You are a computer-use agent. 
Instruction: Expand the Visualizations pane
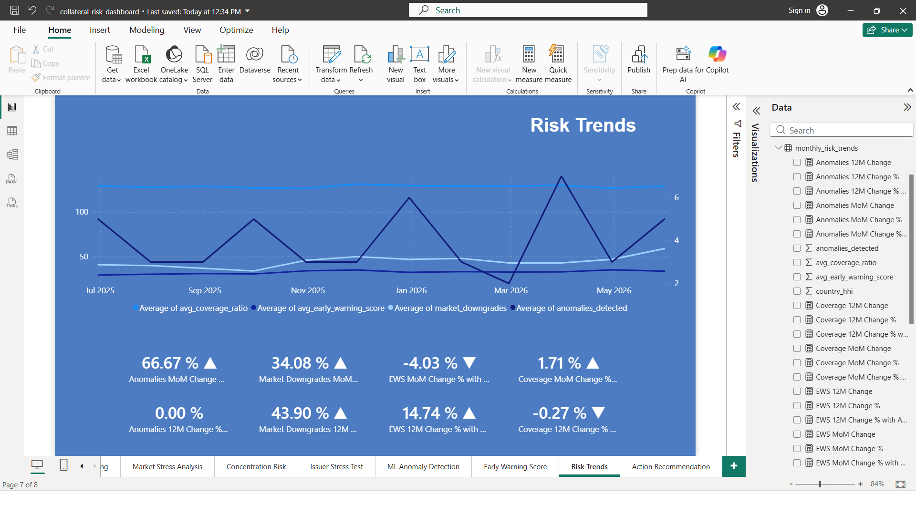coord(756,111)
